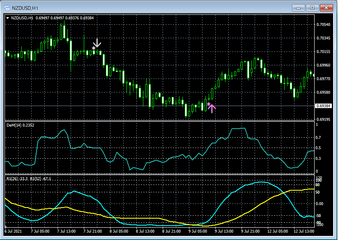Image resolution: width=338 pixels, height=240 pixels.
Task: Click the white star marker beside sell arrow
Action: tap(93, 48)
